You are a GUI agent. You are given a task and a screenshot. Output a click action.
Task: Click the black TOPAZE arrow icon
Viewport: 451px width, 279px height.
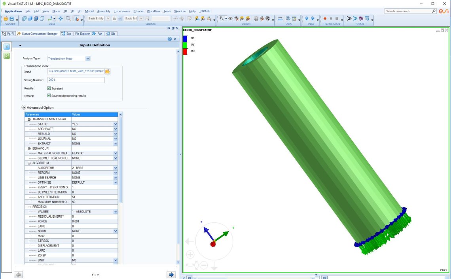349,19
